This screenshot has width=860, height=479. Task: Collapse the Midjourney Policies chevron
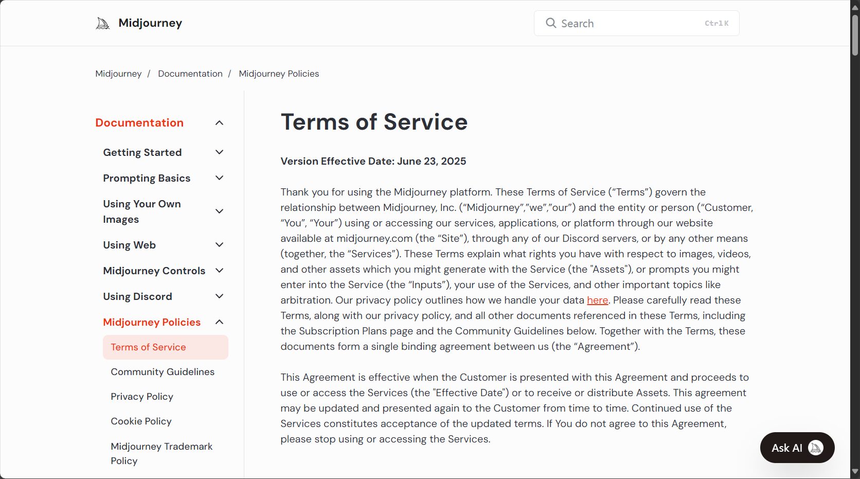[x=219, y=322]
